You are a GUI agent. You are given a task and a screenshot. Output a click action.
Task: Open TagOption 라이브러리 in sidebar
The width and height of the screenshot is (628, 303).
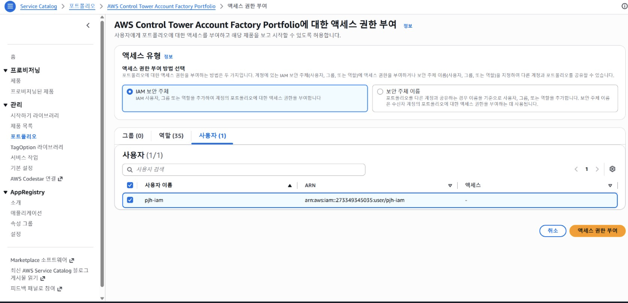(37, 147)
